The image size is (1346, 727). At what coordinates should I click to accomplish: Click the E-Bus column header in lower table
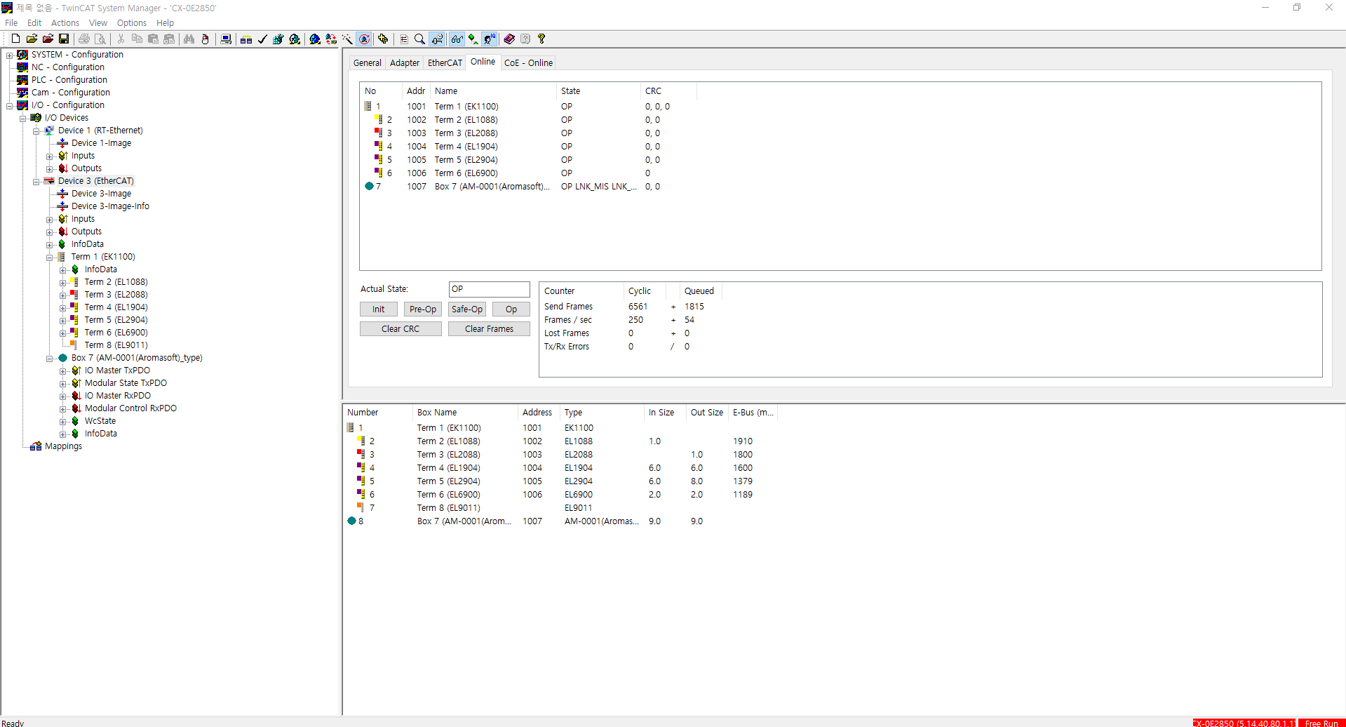(x=753, y=413)
